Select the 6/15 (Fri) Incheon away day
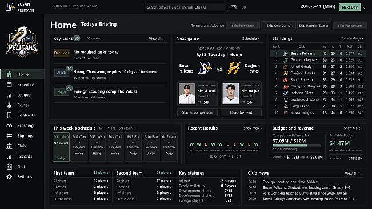The width and height of the screenshot is (372, 209). tap(133, 147)
